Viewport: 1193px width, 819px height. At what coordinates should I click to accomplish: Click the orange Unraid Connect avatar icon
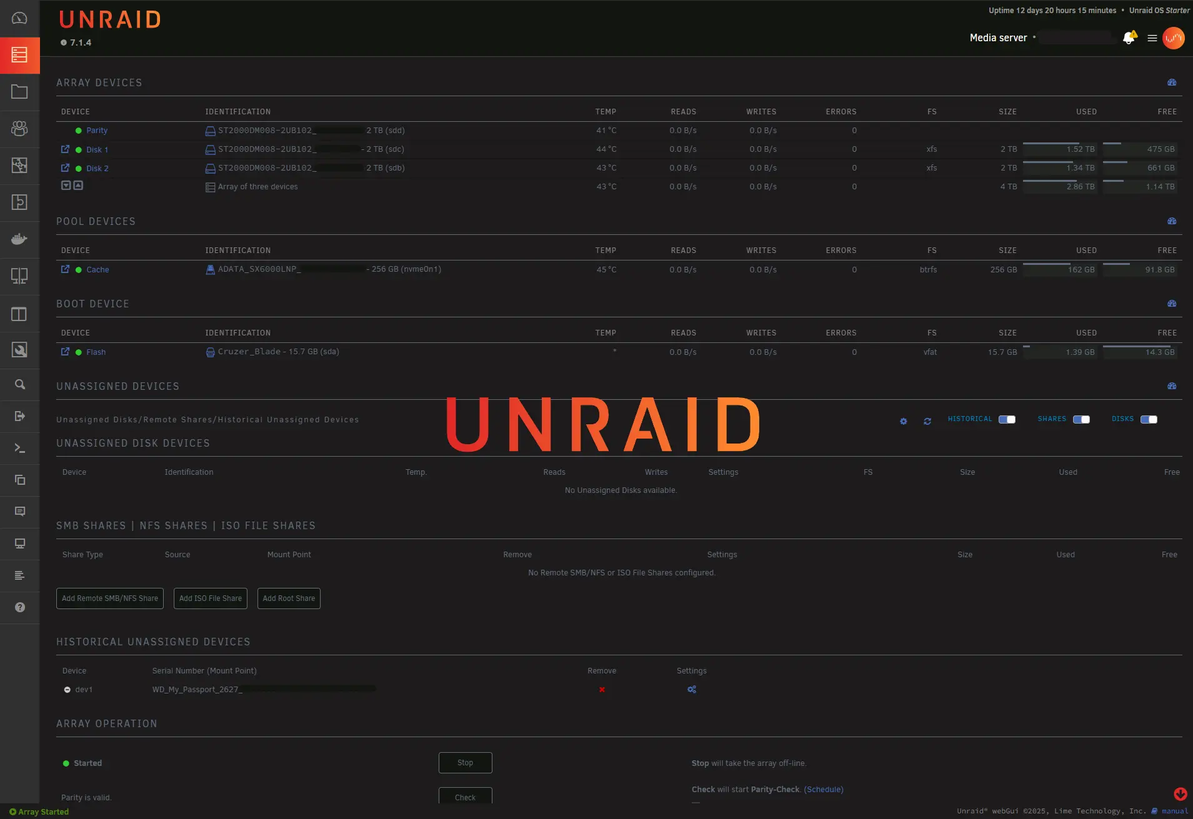[x=1174, y=38]
